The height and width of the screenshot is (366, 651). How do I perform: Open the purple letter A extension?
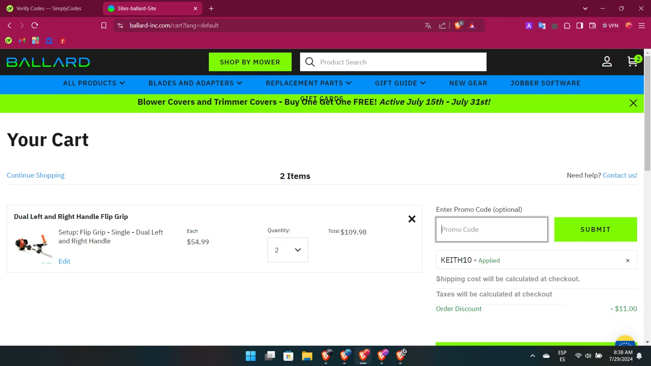529,26
